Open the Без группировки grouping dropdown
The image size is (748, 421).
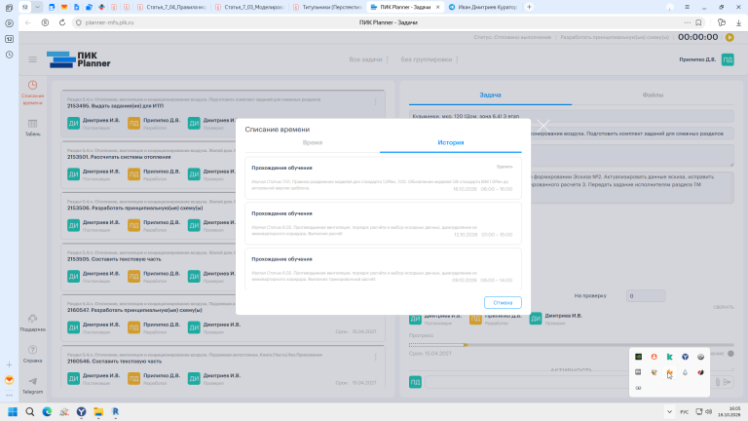[430, 59]
